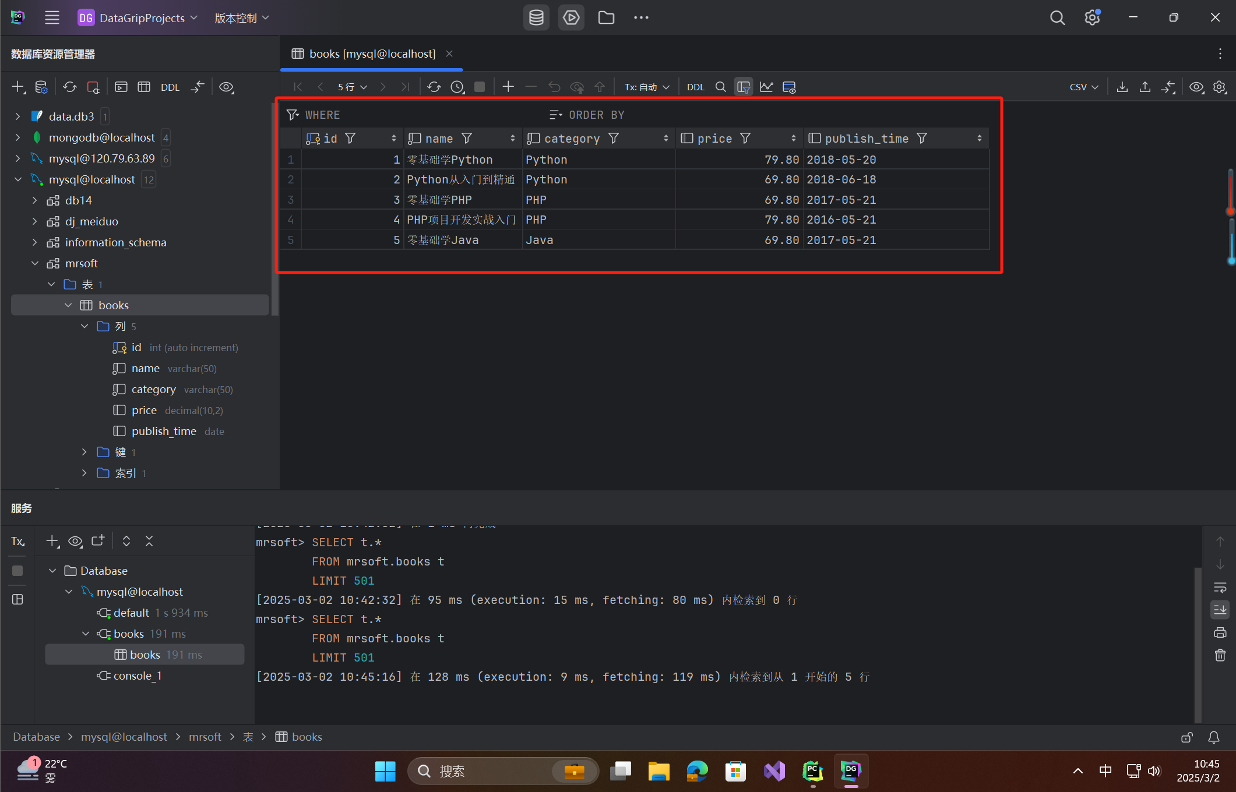Screen dimensions: 1236x792
Task: Click the WHERE filter field
Action: click(414, 115)
